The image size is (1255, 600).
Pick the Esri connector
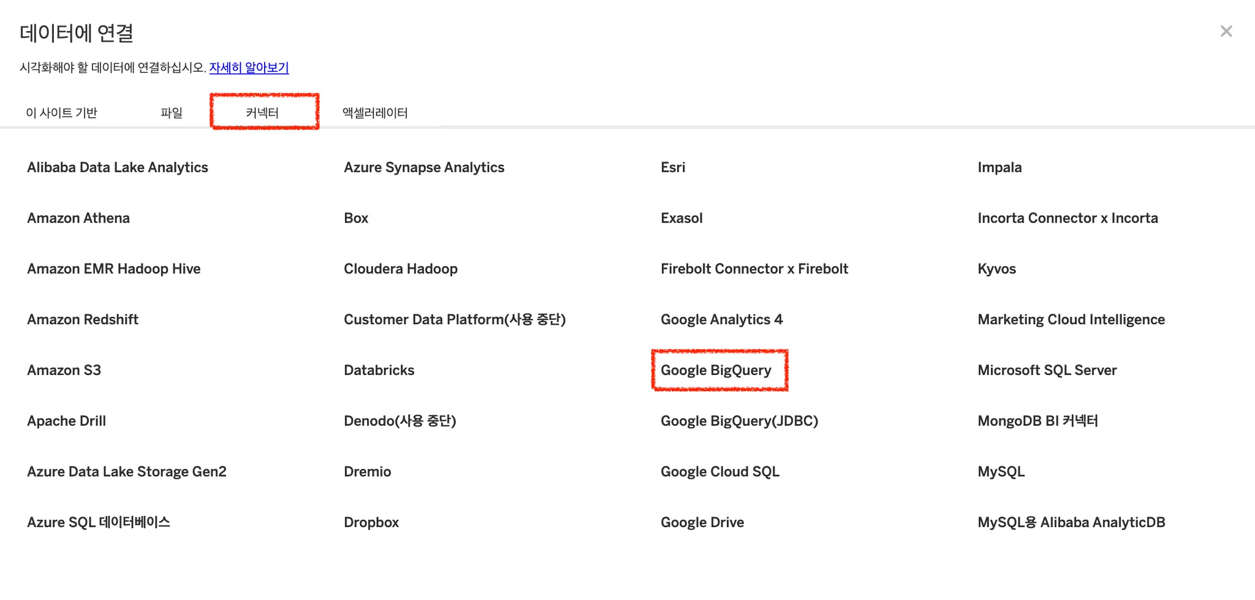tap(673, 167)
